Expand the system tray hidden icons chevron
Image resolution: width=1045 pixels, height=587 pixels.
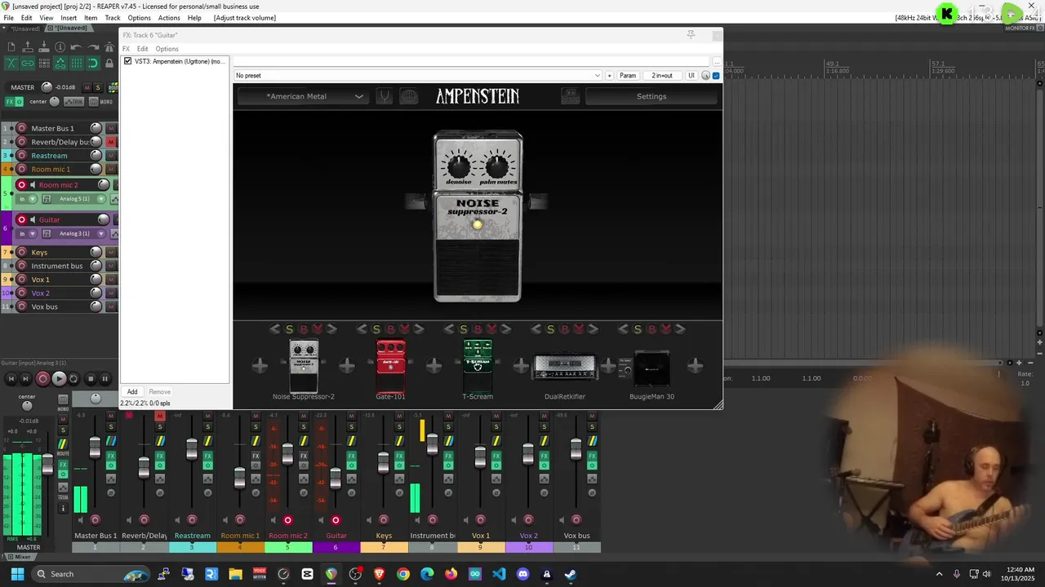point(939,574)
